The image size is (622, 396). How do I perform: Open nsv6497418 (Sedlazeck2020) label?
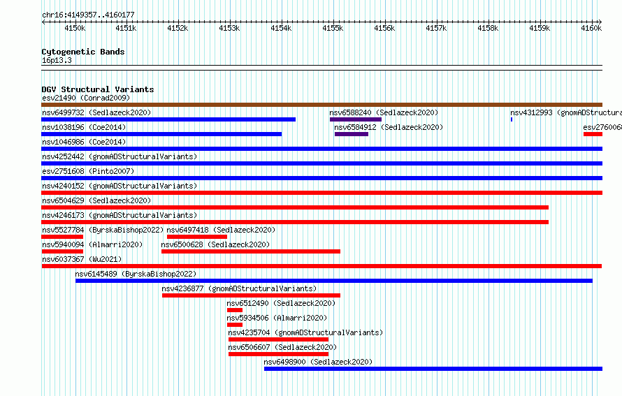coord(221,230)
